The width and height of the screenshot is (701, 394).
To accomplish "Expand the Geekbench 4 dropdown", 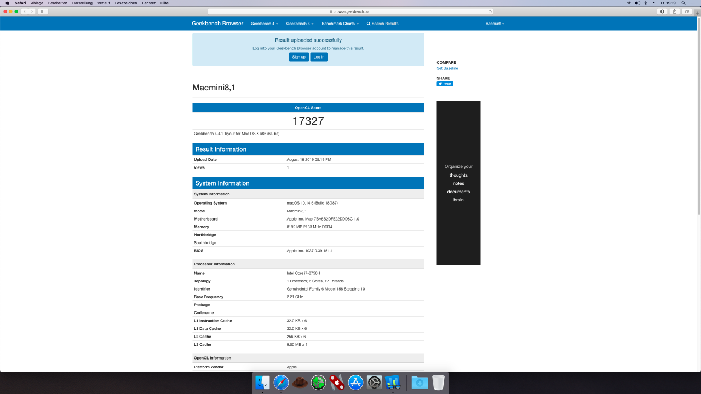I will coord(265,24).
